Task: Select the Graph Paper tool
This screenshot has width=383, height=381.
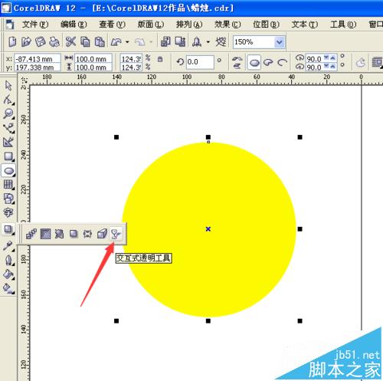Action: tap(8, 184)
